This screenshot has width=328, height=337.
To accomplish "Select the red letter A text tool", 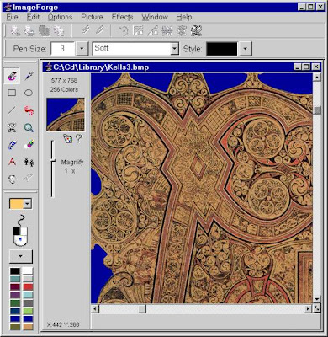I will pos(12,162).
